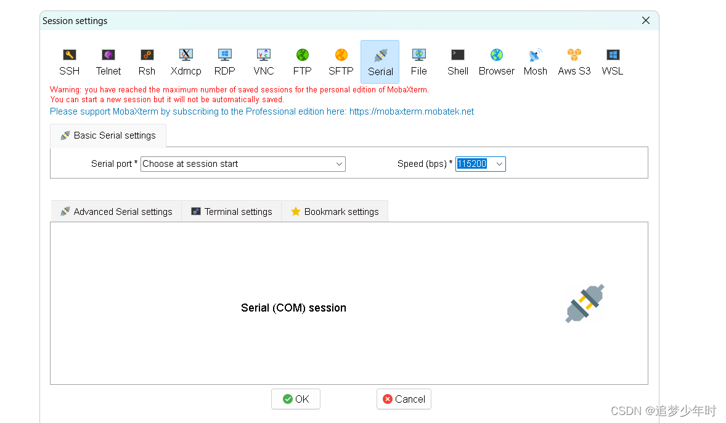726x423 pixels.
Task: Choose the File session type
Action: [x=418, y=62]
